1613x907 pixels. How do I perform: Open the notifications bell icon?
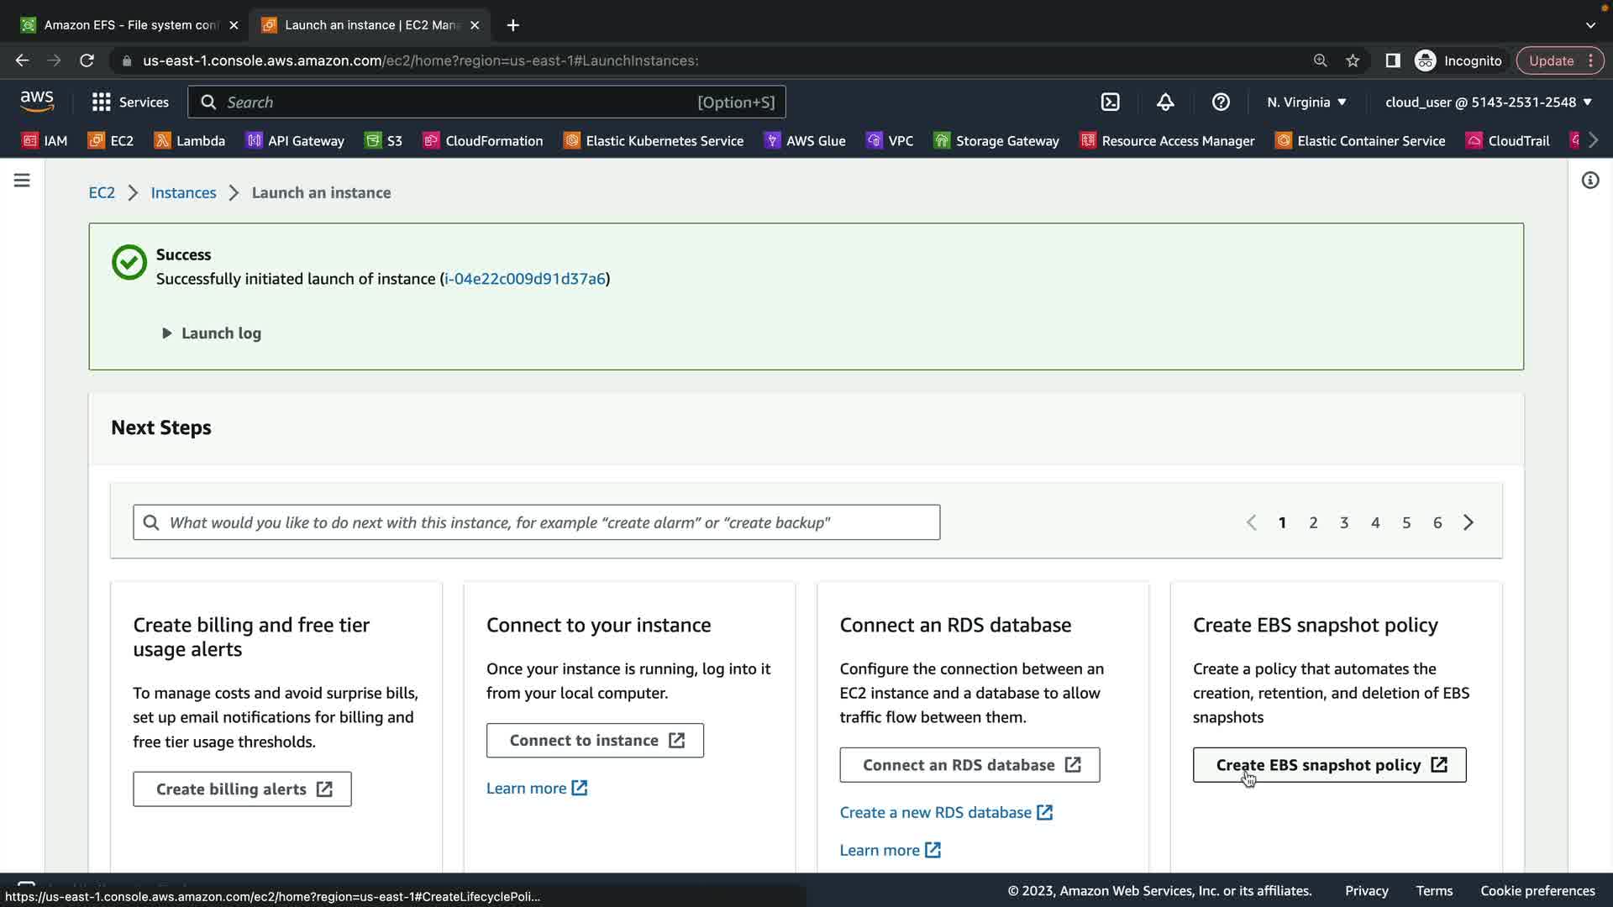coord(1165,102)
